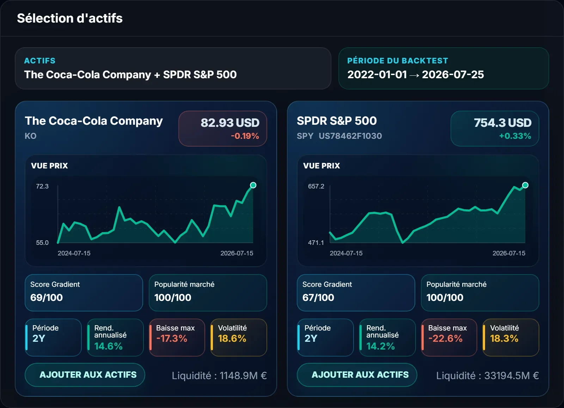This screenshot has height=408, width=564.
Task: Click Coca-Cola Baisse max -17.3% tile
Action: click(177, 338)
